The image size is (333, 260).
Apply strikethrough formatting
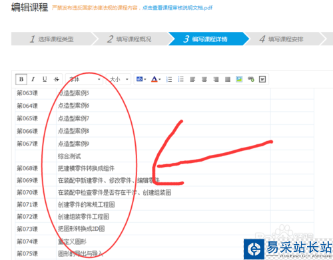click(x=57, y=79)
